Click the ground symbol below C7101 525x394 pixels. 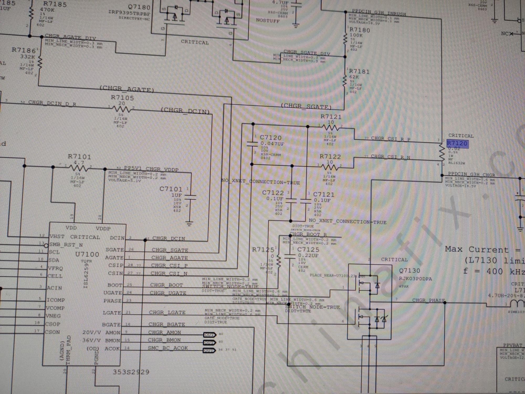click(189, 224)
